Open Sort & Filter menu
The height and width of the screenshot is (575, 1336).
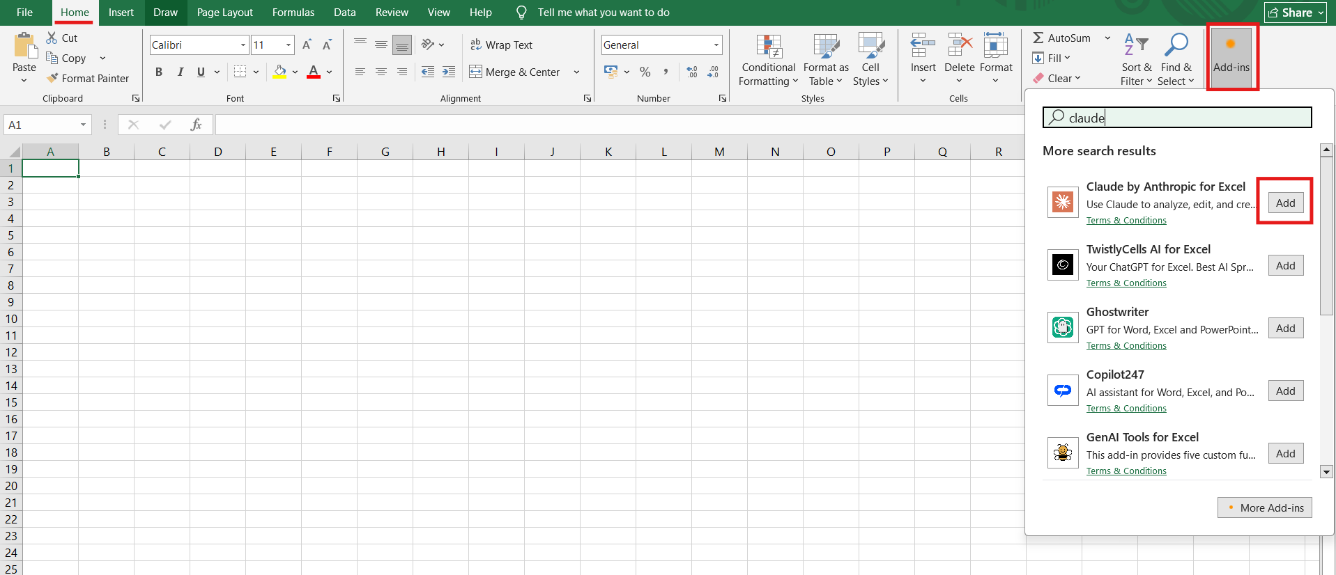pos(1136,61)
